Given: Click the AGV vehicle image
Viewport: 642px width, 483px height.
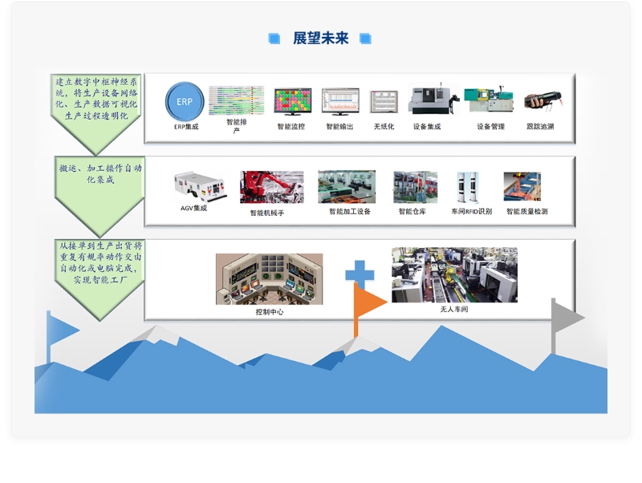Looking at the screenshot, I should tap(199, 187).
